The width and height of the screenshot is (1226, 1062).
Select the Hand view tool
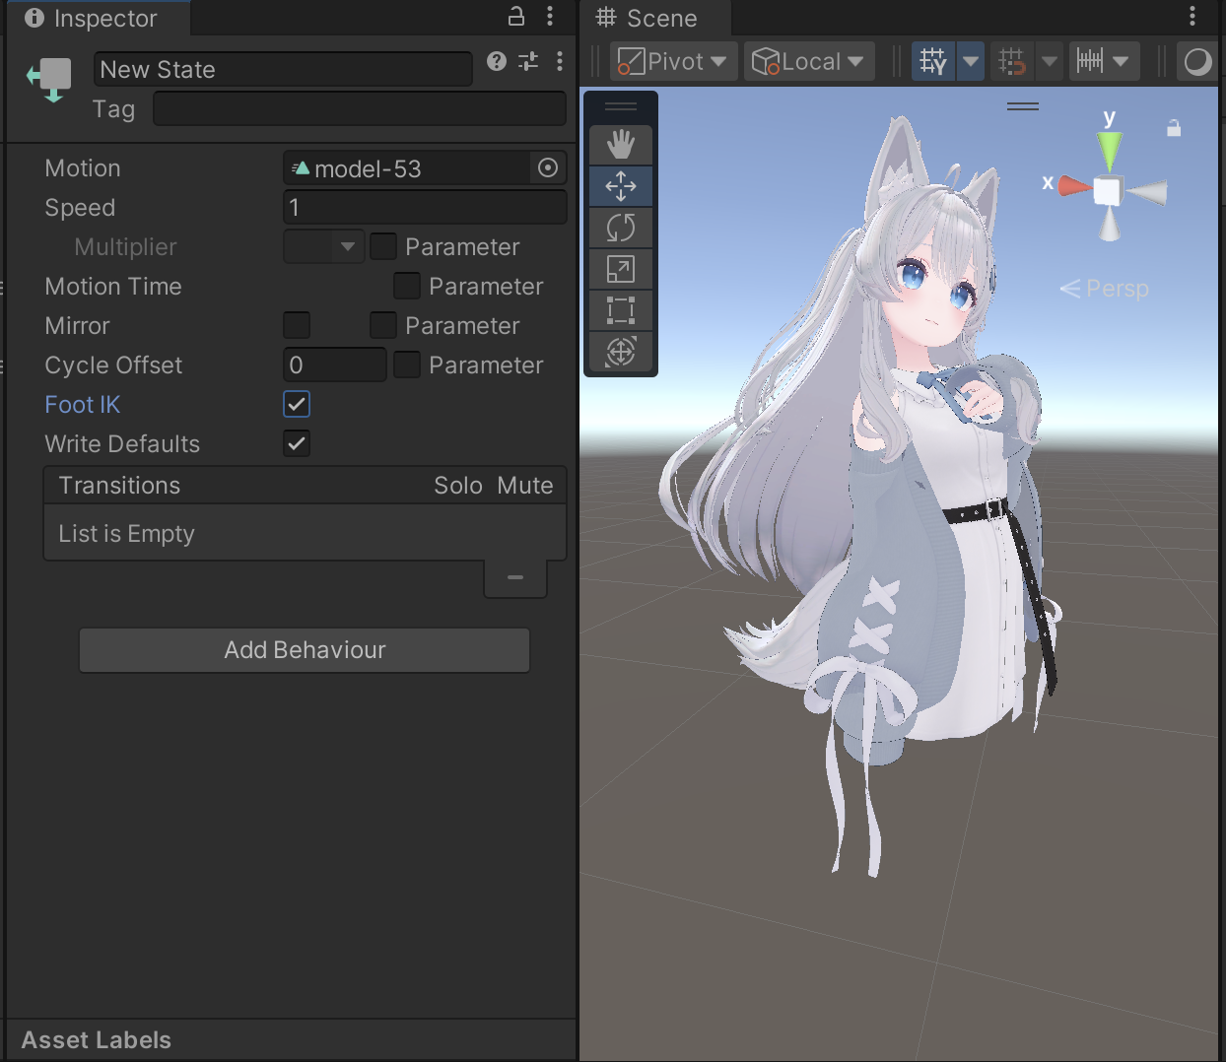point(621,145)
